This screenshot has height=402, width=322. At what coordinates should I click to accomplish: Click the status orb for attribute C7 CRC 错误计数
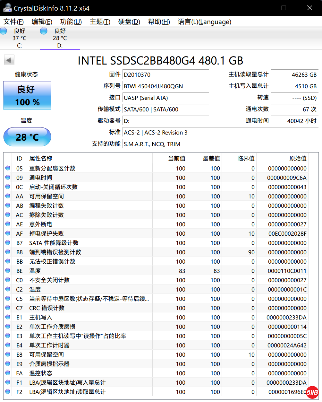coord(8,308)
